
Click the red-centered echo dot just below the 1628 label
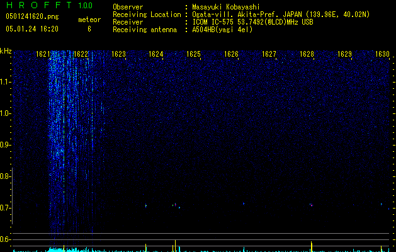[x=312, y=205]
